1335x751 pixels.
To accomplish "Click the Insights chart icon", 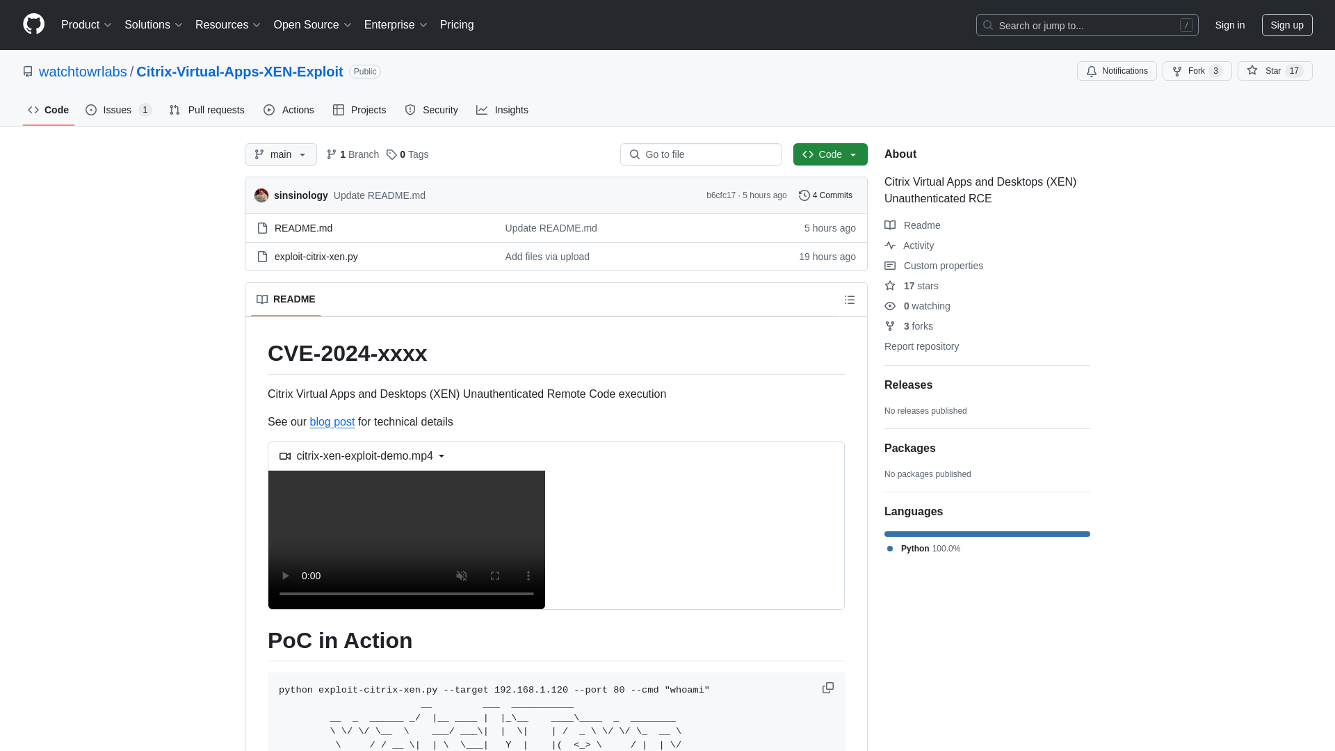I will pyautogui.click(x=483, y=109).
